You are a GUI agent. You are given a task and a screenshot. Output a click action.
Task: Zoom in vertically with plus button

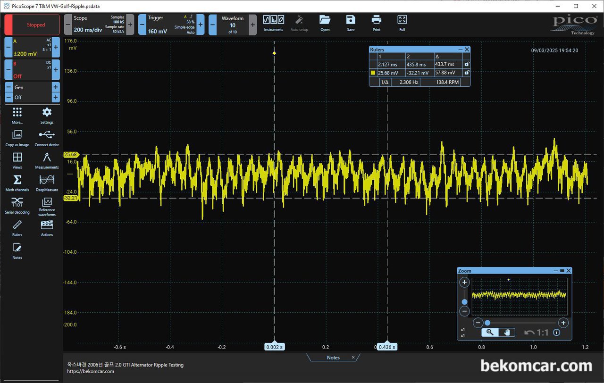(465, 283)
